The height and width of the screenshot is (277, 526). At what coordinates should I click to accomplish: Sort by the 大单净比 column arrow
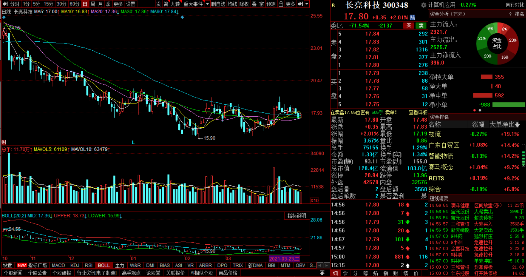517,125
